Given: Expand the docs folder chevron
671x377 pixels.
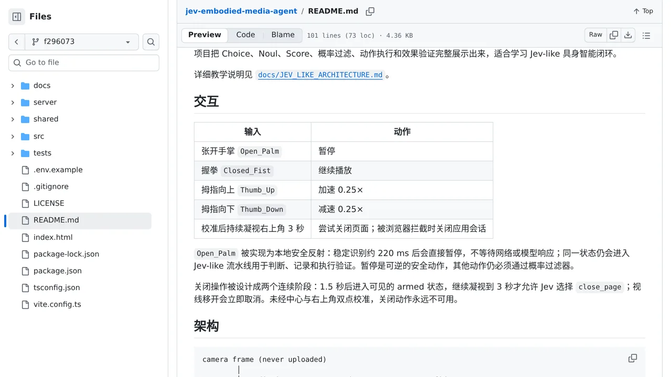Looking at the screenshot, I should [13, 85].
